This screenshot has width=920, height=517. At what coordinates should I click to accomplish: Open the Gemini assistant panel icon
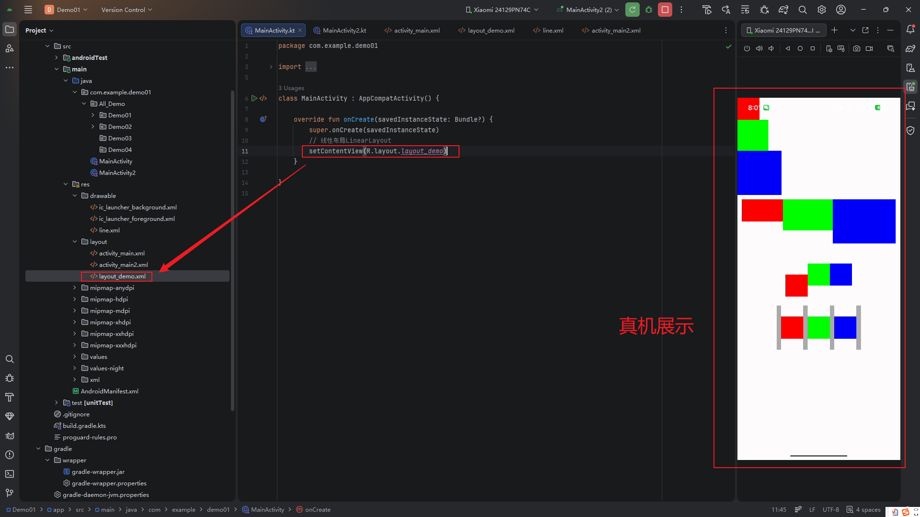pyautogui.click(x=910, y=106)
